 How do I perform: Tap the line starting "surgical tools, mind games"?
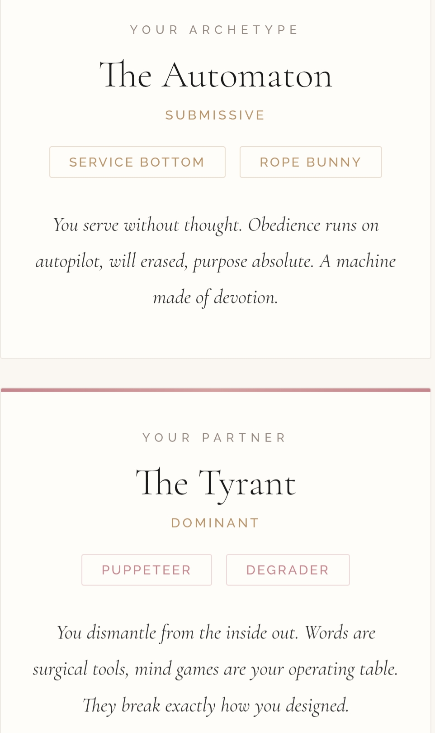pyautogui.click(x=216, y=669)
